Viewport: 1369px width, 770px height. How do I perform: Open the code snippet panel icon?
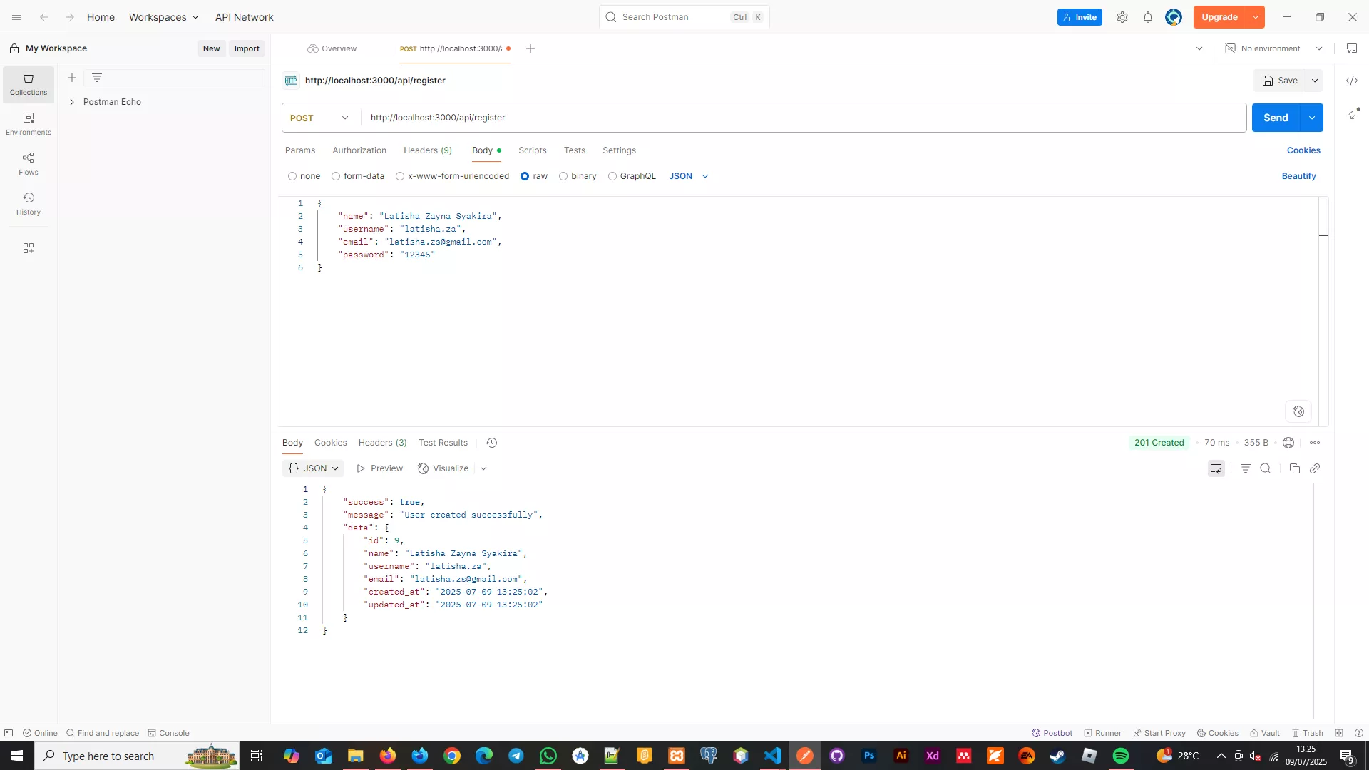[x=1352, y=81]
